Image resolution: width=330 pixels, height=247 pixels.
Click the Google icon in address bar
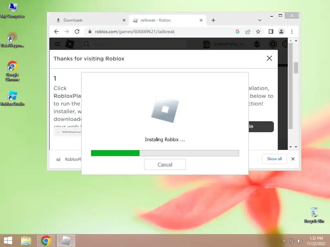pyautogui.click(x=238, y=32)
